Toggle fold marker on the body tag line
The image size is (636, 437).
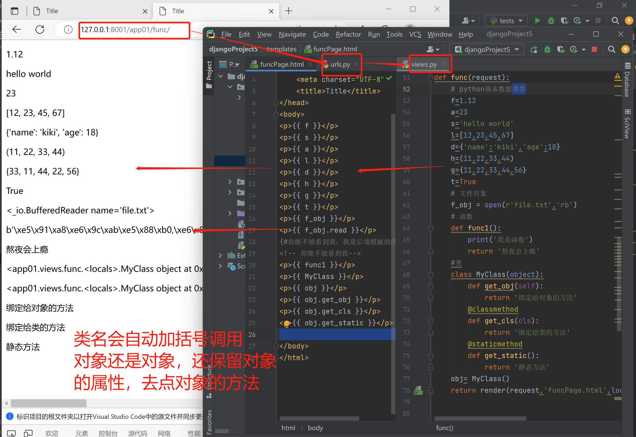point(276,114)
